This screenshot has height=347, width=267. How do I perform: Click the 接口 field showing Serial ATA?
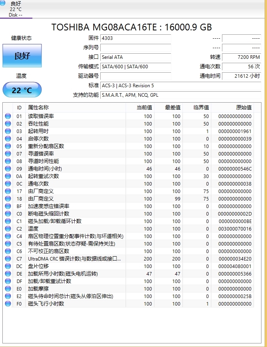[x=136, y=57]
